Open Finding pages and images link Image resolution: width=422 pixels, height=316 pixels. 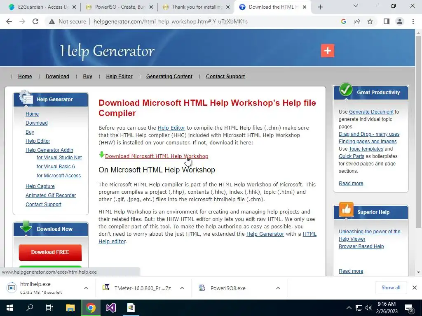tap(368, 142)
